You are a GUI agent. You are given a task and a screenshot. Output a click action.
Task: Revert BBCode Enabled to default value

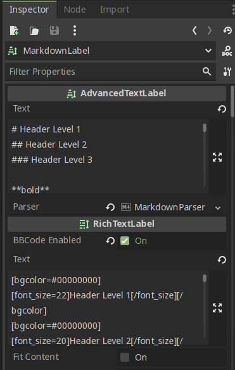click(x=110, y=241)
